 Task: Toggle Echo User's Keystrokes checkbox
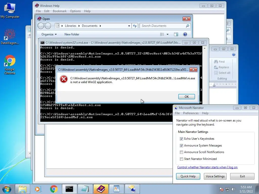(181, 139)
